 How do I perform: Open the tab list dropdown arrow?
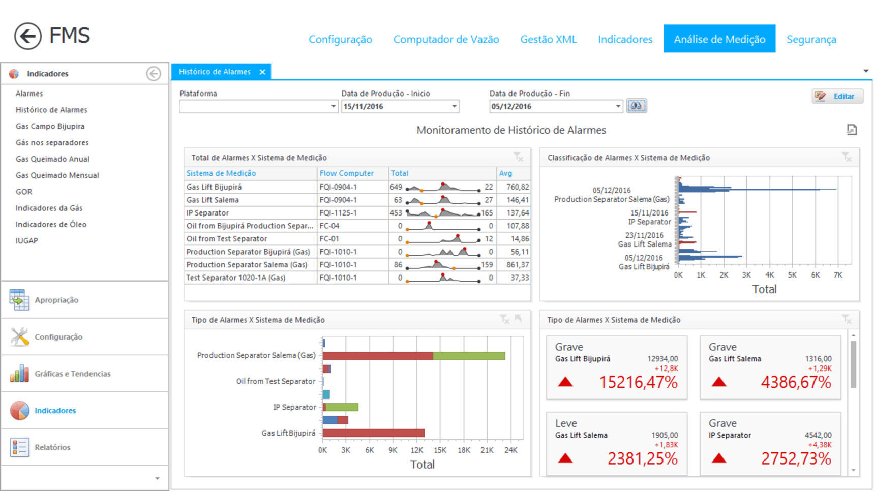click(x=866, y=71)
